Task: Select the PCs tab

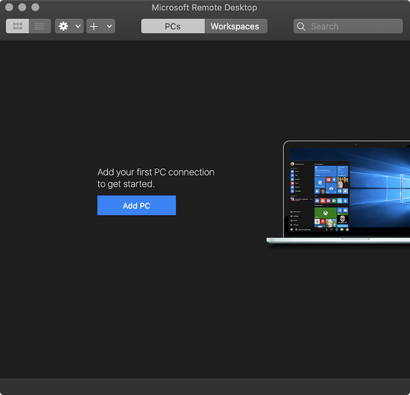Action: coord(173,26)
